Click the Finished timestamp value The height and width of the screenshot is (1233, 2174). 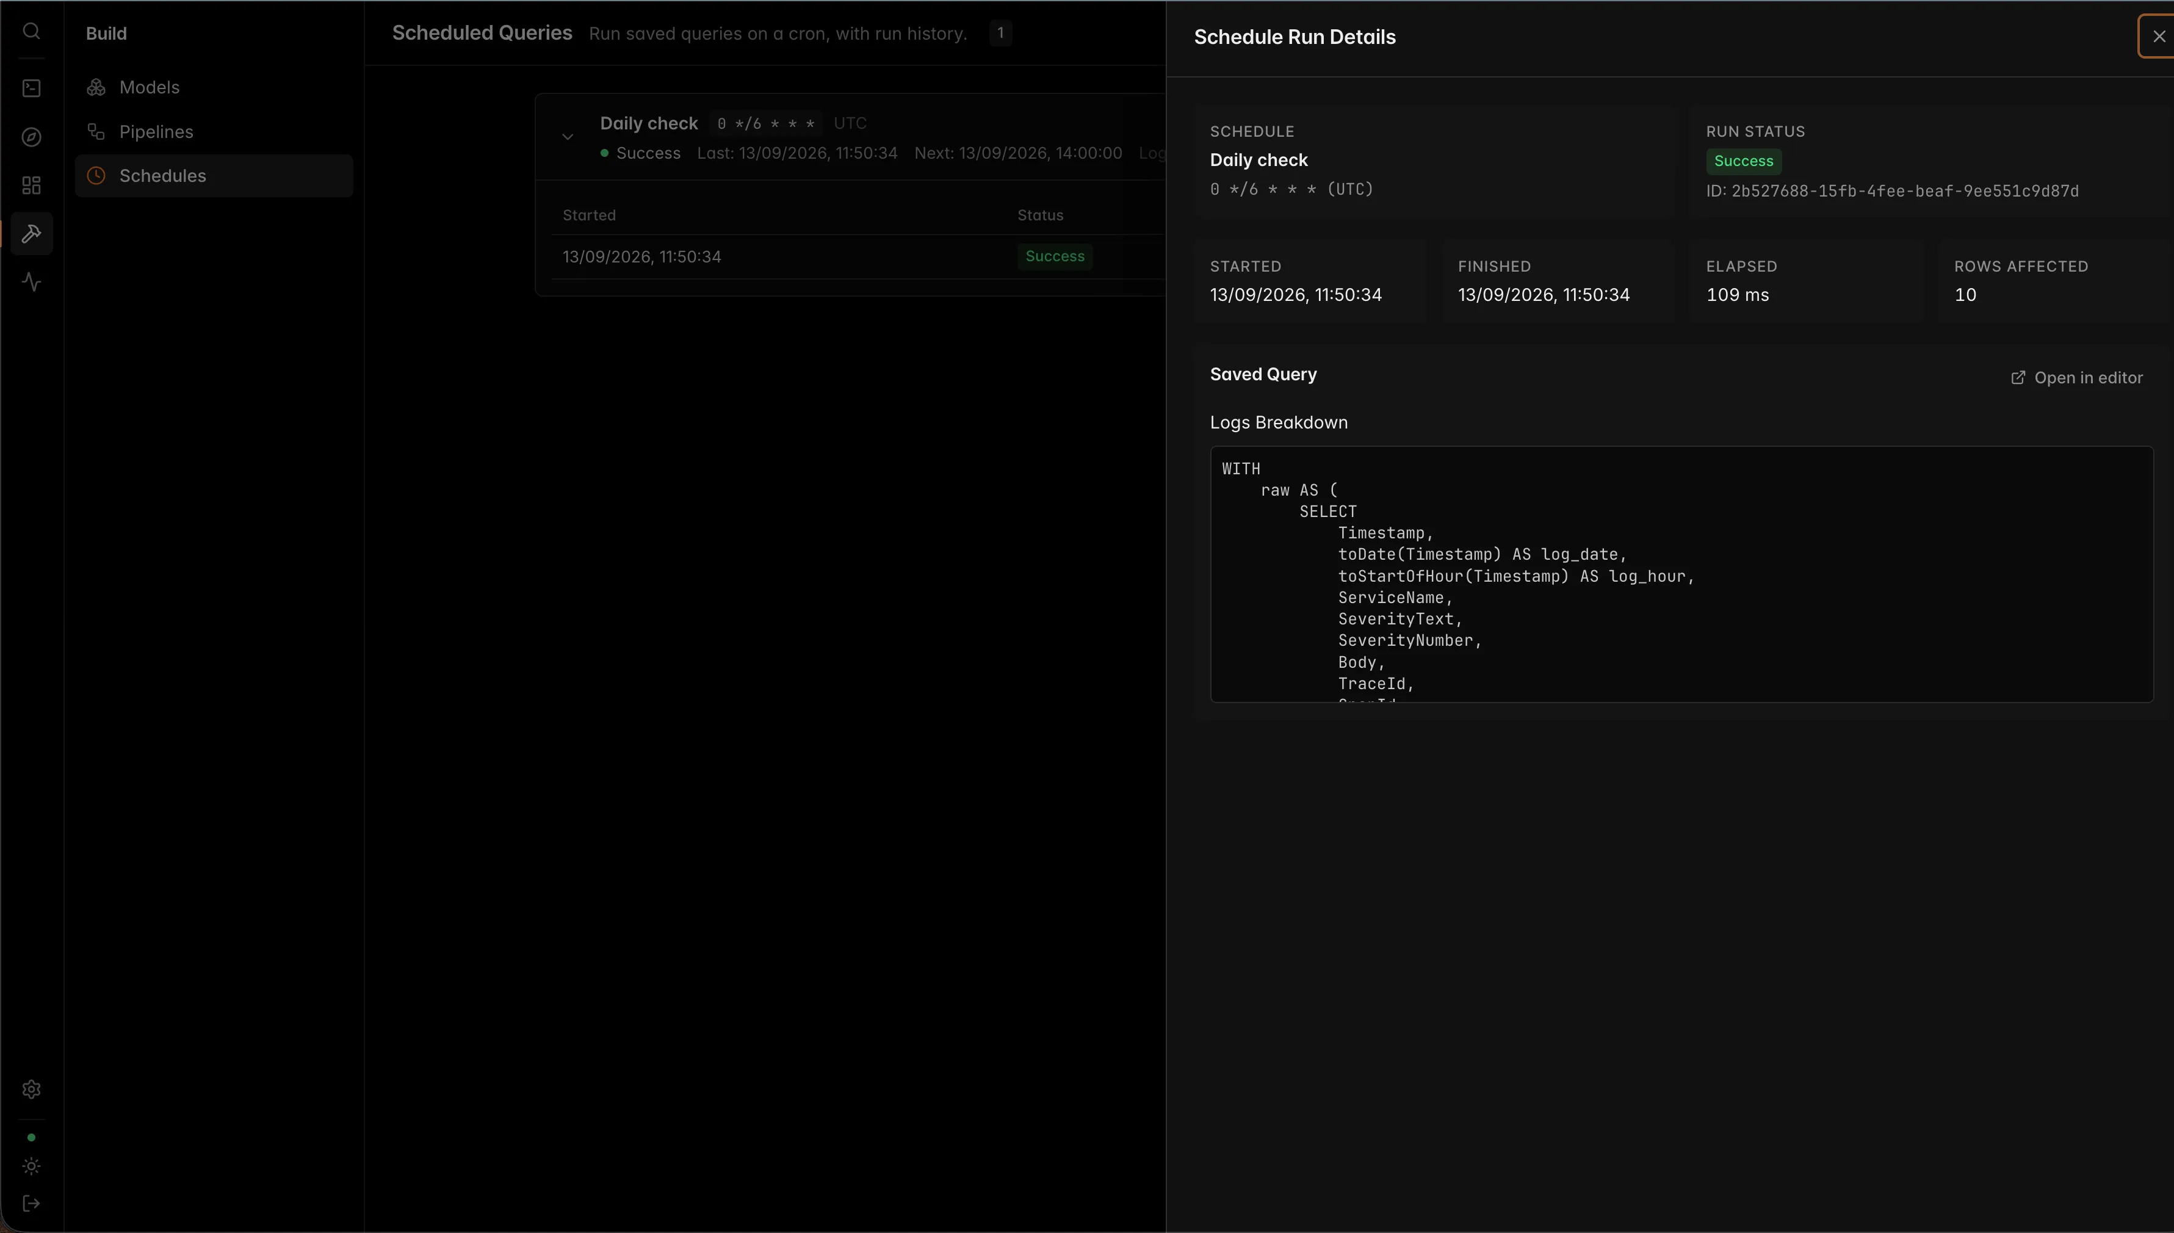tap(1544, 295)
